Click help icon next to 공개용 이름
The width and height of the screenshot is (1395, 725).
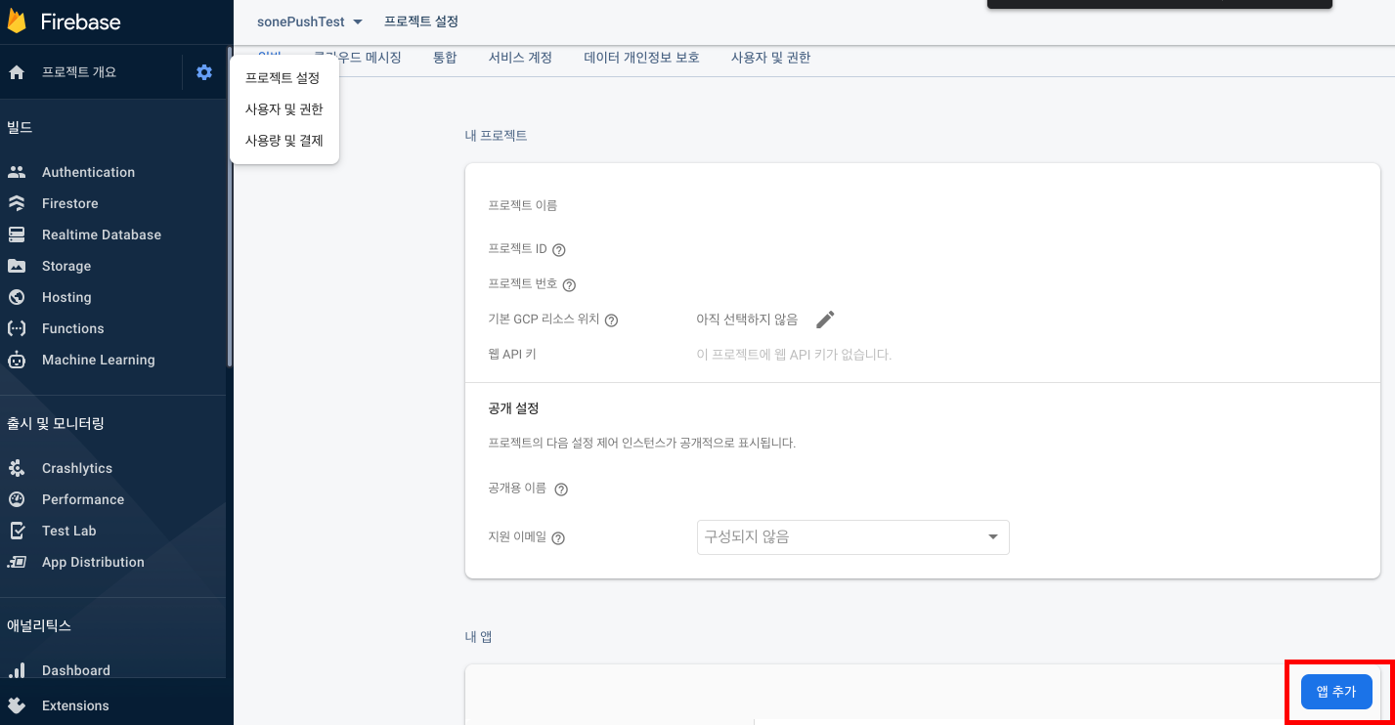point(561,489)
